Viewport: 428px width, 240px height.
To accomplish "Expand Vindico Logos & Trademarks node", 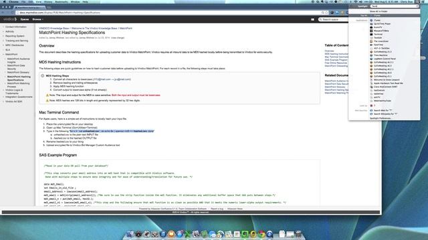I will (3, 90).
